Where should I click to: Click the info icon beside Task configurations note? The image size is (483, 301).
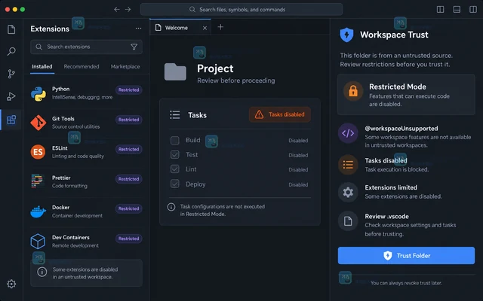171,207
